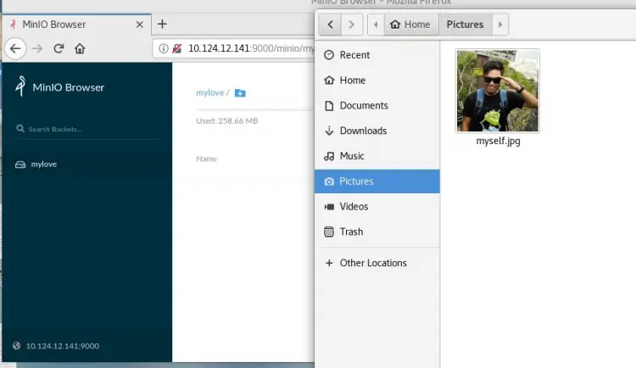636x368 pixels.
Task: Close the MinIO Browser tab
Action: 139,24
